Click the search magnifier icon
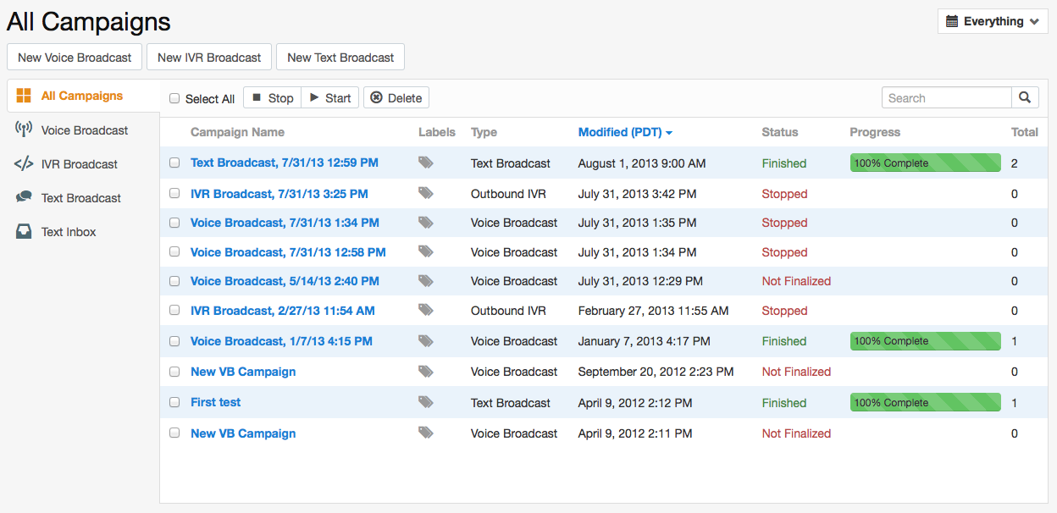The image size is (1057, 513). tap(1025, 97)
